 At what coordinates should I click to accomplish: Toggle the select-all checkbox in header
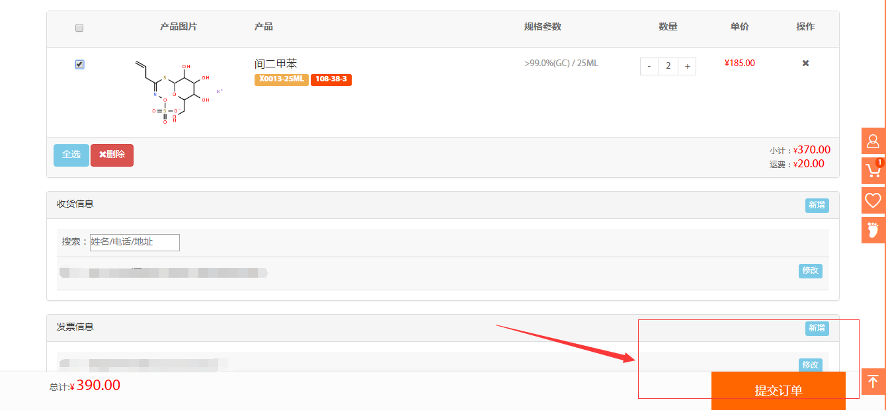79,28
